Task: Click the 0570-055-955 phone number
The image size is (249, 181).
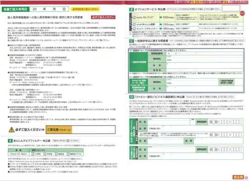Action: pyautogui.click(x=30, y=80)
